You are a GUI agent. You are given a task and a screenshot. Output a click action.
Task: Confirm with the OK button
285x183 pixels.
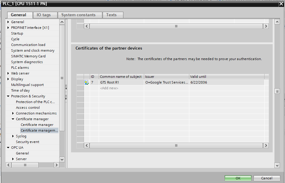point(238,178)
